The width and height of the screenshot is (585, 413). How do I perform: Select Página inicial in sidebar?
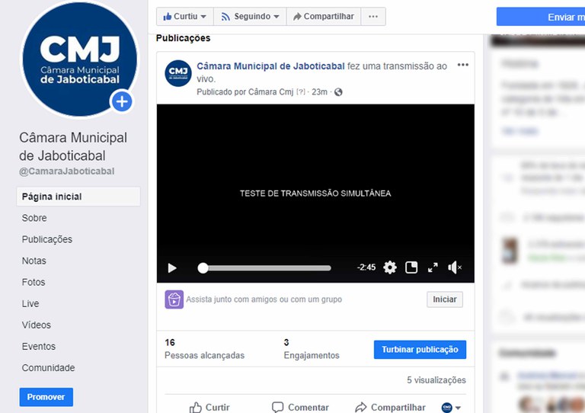[x=78, y=197]
